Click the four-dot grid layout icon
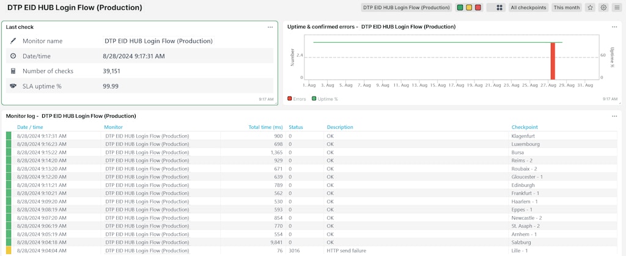This screenshot has height=256, width=626. (x=499, y=8)
